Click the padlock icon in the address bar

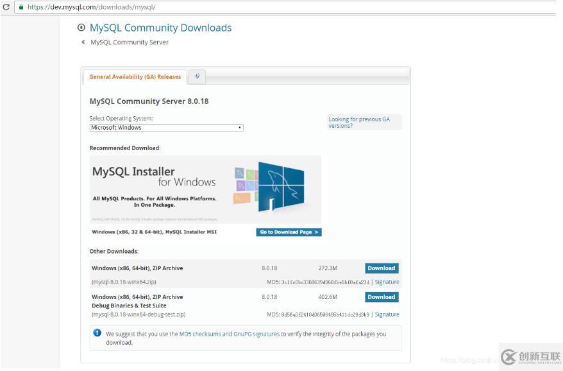(x=22, y=6)
